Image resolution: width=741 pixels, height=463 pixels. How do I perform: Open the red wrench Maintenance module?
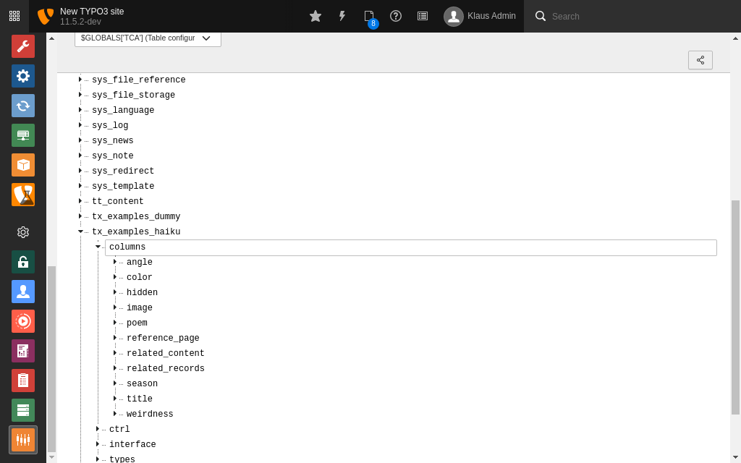(23, 46)
